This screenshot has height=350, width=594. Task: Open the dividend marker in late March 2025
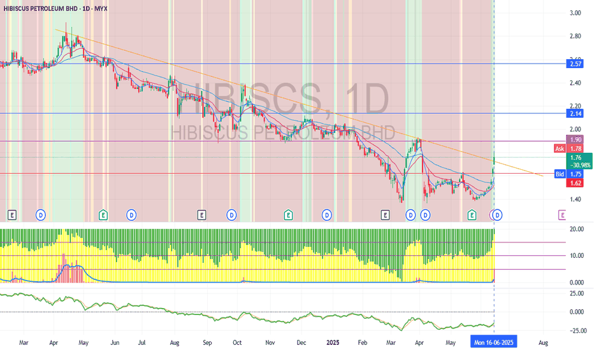[410, 215]
